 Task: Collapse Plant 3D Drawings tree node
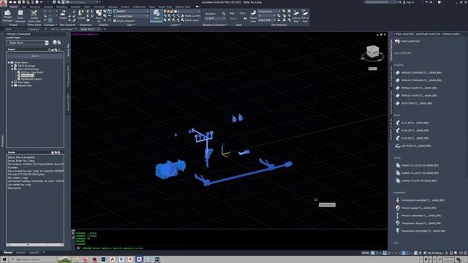tap(12, 69)
